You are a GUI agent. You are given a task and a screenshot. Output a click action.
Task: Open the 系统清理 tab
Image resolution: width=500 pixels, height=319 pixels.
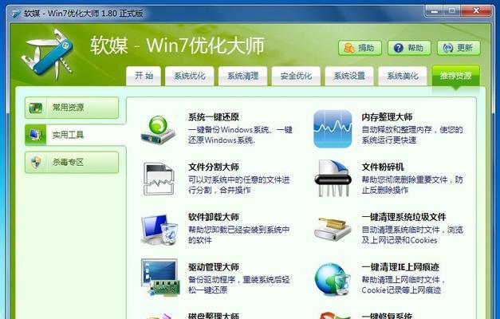(242, 76)
